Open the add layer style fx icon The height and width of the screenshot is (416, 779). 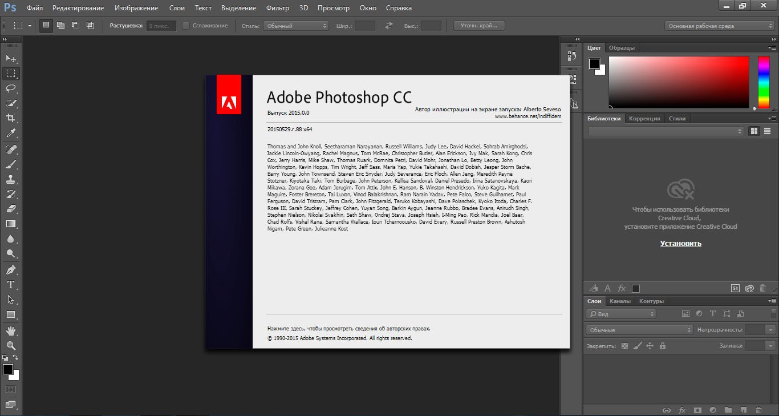[x=682, y=410]
